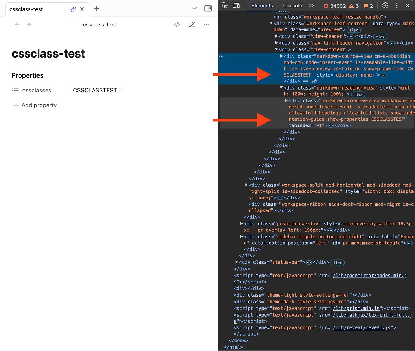Image resolution: width=415 pixels, height=351 pixels.
Task: Open the DevTools three-dot customize menu
Action: tap(397, 6)
